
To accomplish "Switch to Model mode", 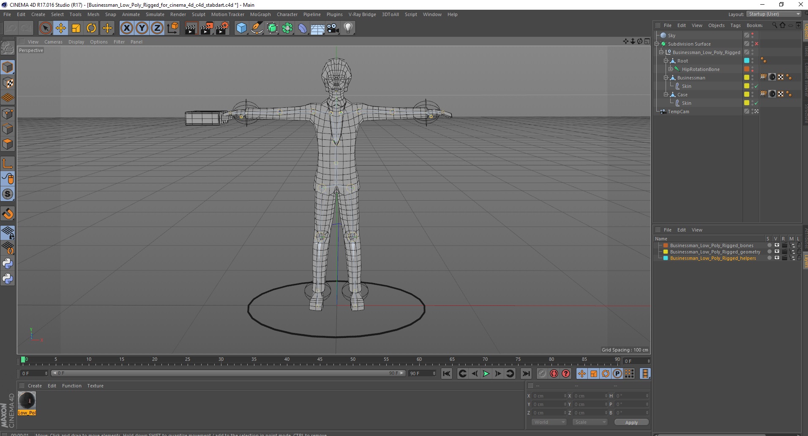I will (8, 68).
